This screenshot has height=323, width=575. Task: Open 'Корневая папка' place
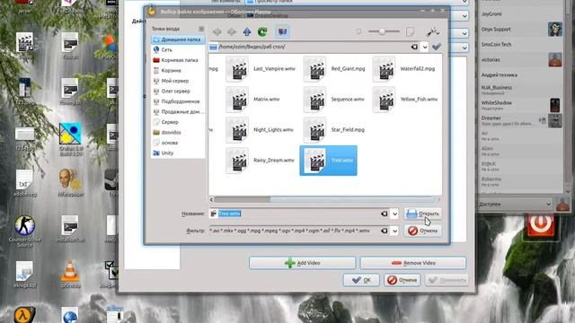coord(178,60)
